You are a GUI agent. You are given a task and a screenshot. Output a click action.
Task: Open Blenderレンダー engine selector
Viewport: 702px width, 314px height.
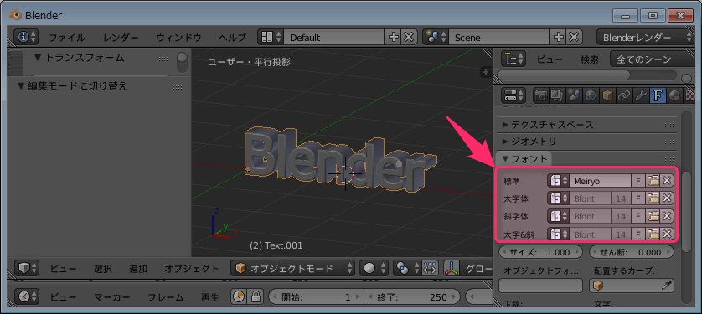click(645, 38)
